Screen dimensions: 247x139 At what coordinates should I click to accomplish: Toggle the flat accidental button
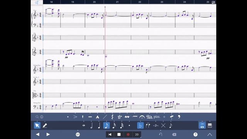[x=140, y=125]
